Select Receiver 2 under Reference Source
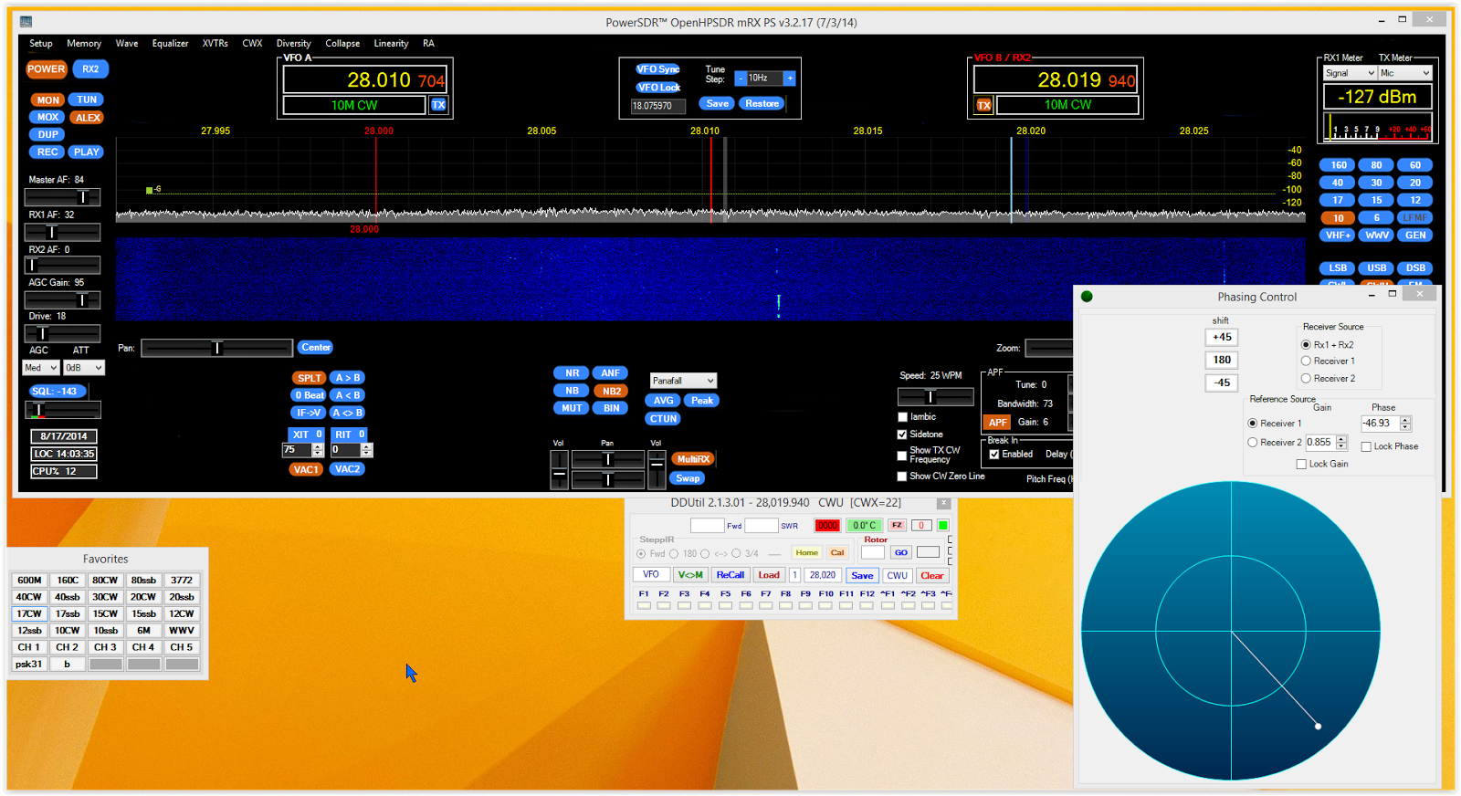This screenshot has width=1461, height=796. (x=1253, y=443)
